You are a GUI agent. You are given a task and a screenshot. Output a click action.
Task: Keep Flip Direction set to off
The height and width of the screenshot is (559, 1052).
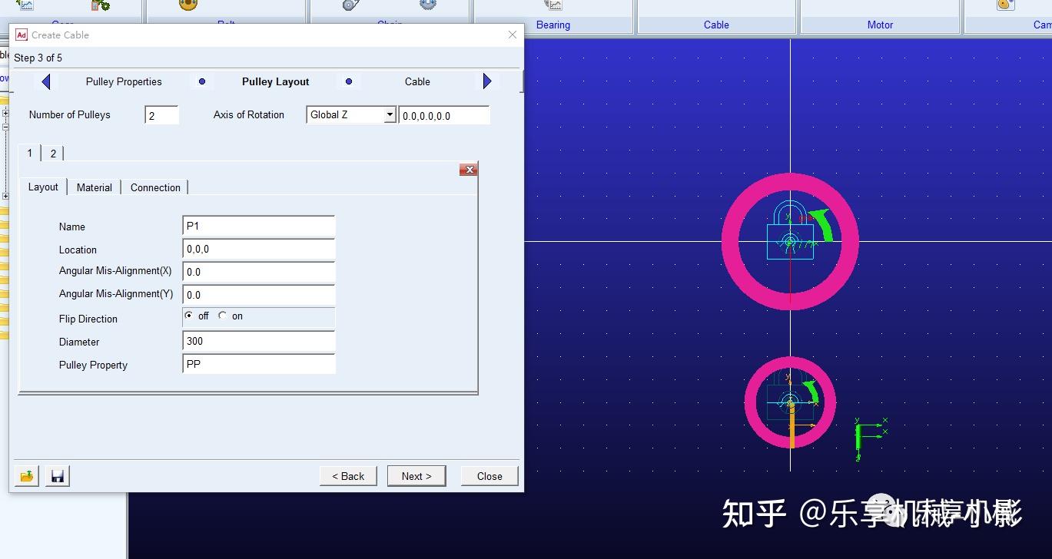click(x=189, y=316)
